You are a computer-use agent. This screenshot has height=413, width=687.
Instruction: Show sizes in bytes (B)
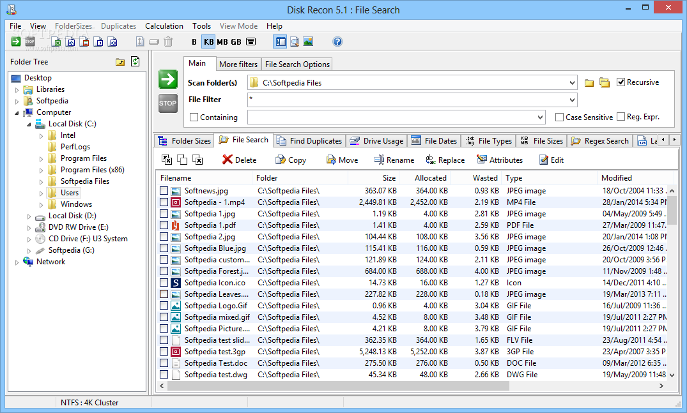click(x=194, y=41)
